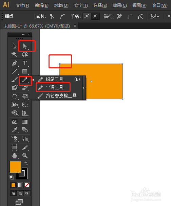The width and height of the screenshot is (171, 206).
Task: Select the Width/Warp tool
Action: coord(15,105)
